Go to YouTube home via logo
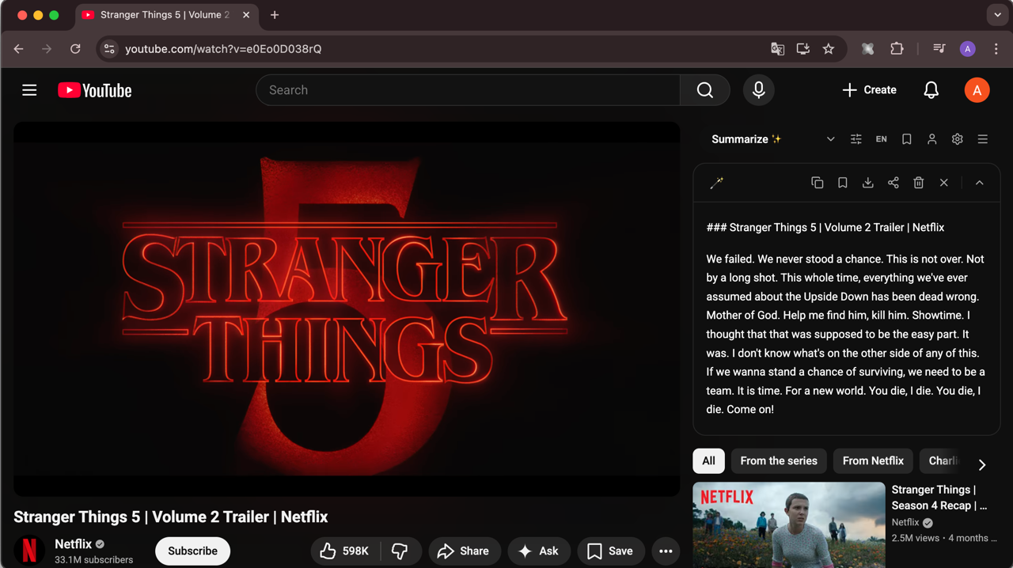Screen dimensions: 1013x568 point(95,90)
